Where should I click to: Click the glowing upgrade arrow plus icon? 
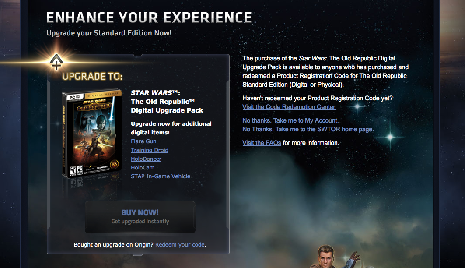pyautogui.click(x=56, y=62)
